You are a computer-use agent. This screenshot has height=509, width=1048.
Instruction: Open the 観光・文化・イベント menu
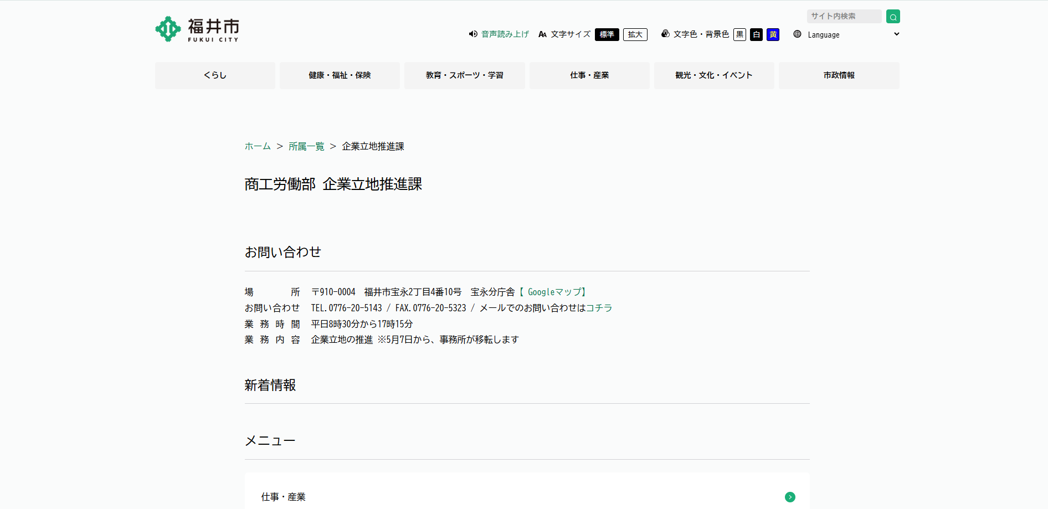[714, 75]
